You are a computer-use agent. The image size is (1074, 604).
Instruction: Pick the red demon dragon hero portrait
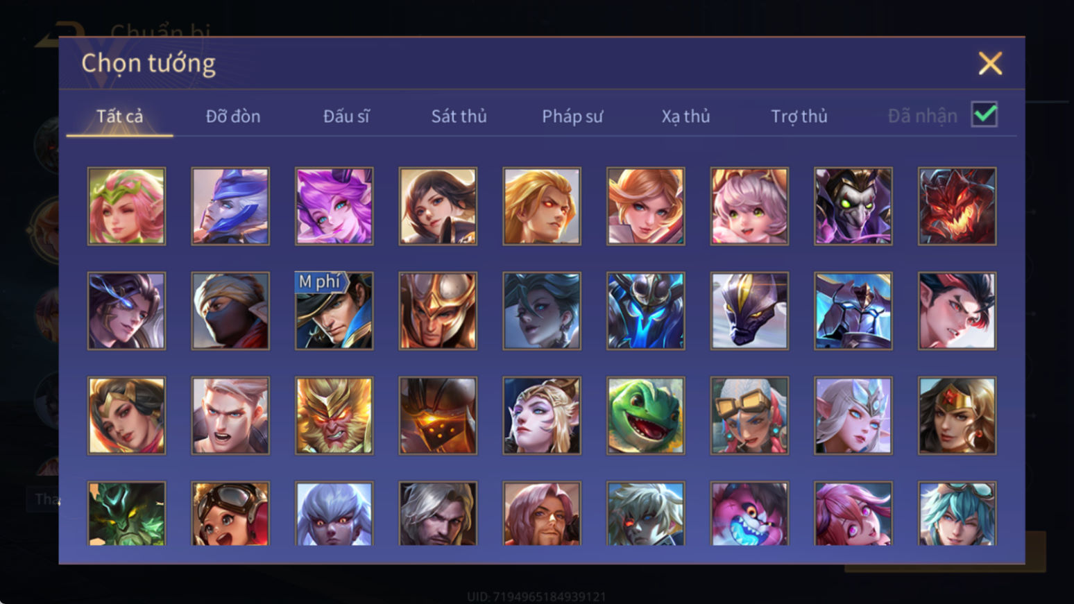pyautogui.click(x=957, y=206)
